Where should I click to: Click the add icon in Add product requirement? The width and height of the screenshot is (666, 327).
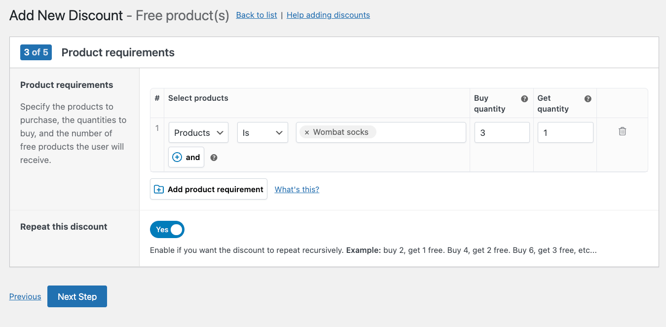click(158, 189)
